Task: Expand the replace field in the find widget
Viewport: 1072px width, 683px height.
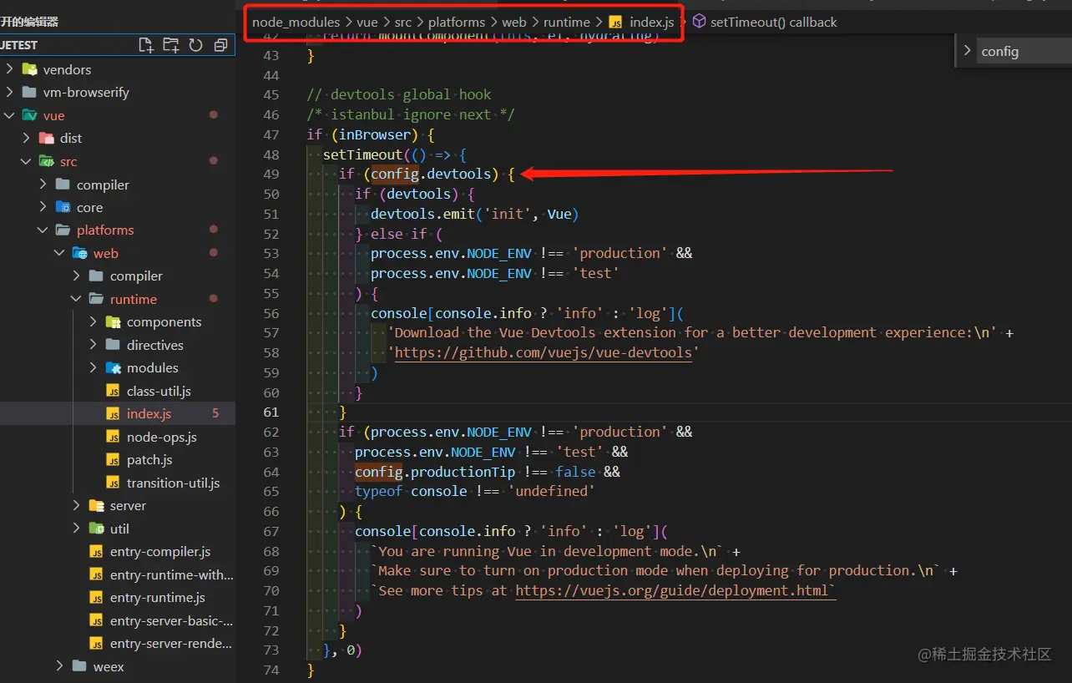Action: click(x=968, y=51)
